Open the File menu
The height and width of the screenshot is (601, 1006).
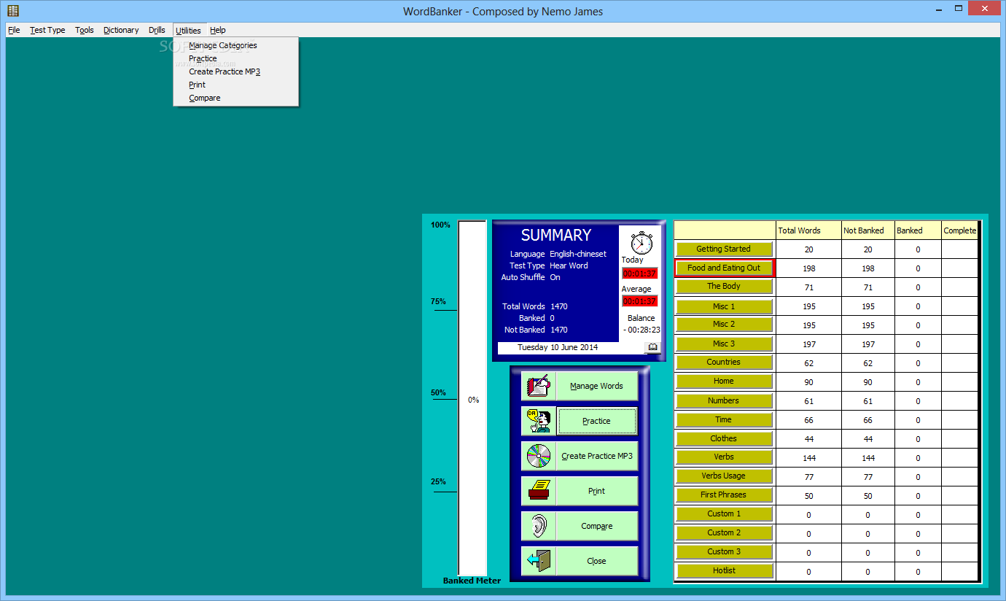click(x=14, y=30)
